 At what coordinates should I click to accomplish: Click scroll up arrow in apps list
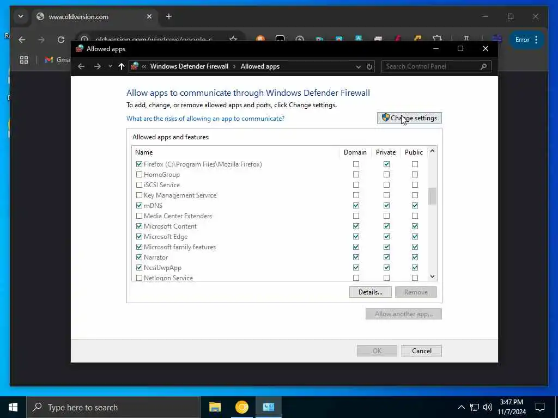tap(432, 151)
